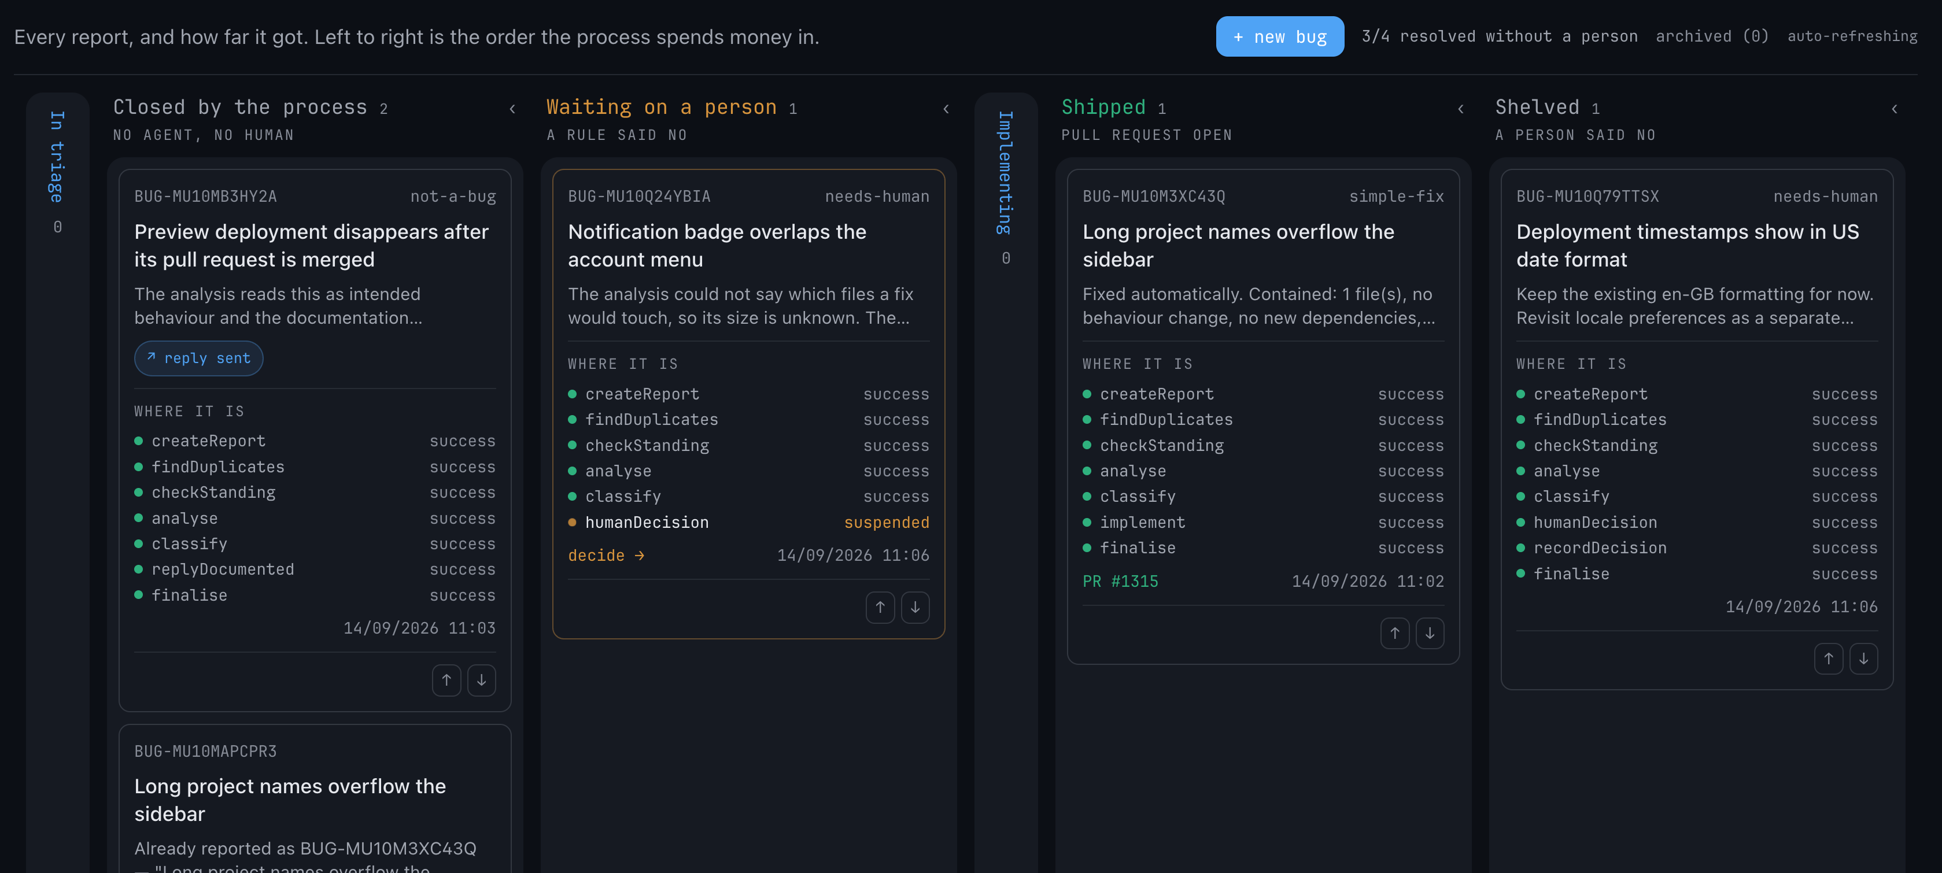This screenshot has height=873, width=1942.
Task: Move the Deployment timestamps card down
Action: point(1863,659)
